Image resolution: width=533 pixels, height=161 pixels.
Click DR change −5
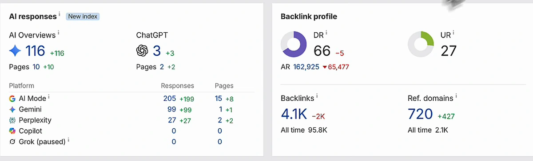point(340,53)
